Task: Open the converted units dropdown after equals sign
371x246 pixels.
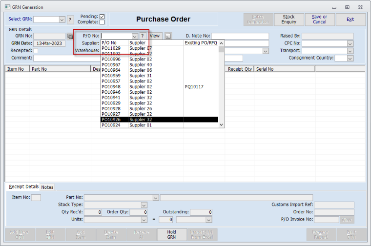Action: pyautogui.click(x=208, y=220)
